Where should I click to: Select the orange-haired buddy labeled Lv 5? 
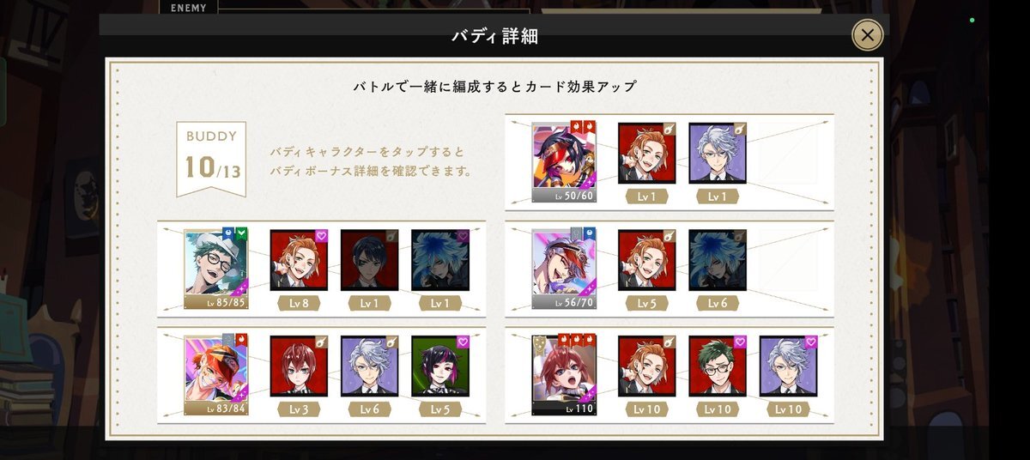(x=647, y=258)
